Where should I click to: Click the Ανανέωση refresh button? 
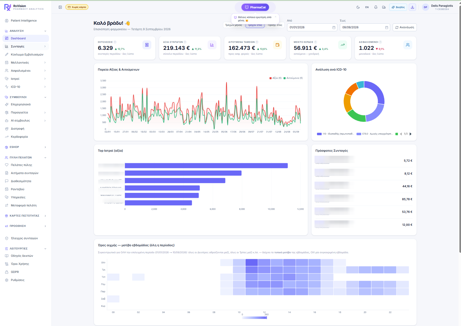coord(405,27)
